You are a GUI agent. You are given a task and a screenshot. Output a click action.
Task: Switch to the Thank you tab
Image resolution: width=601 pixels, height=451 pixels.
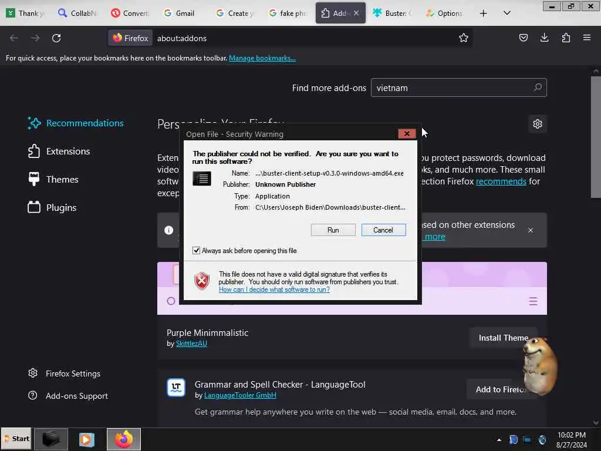26,13
